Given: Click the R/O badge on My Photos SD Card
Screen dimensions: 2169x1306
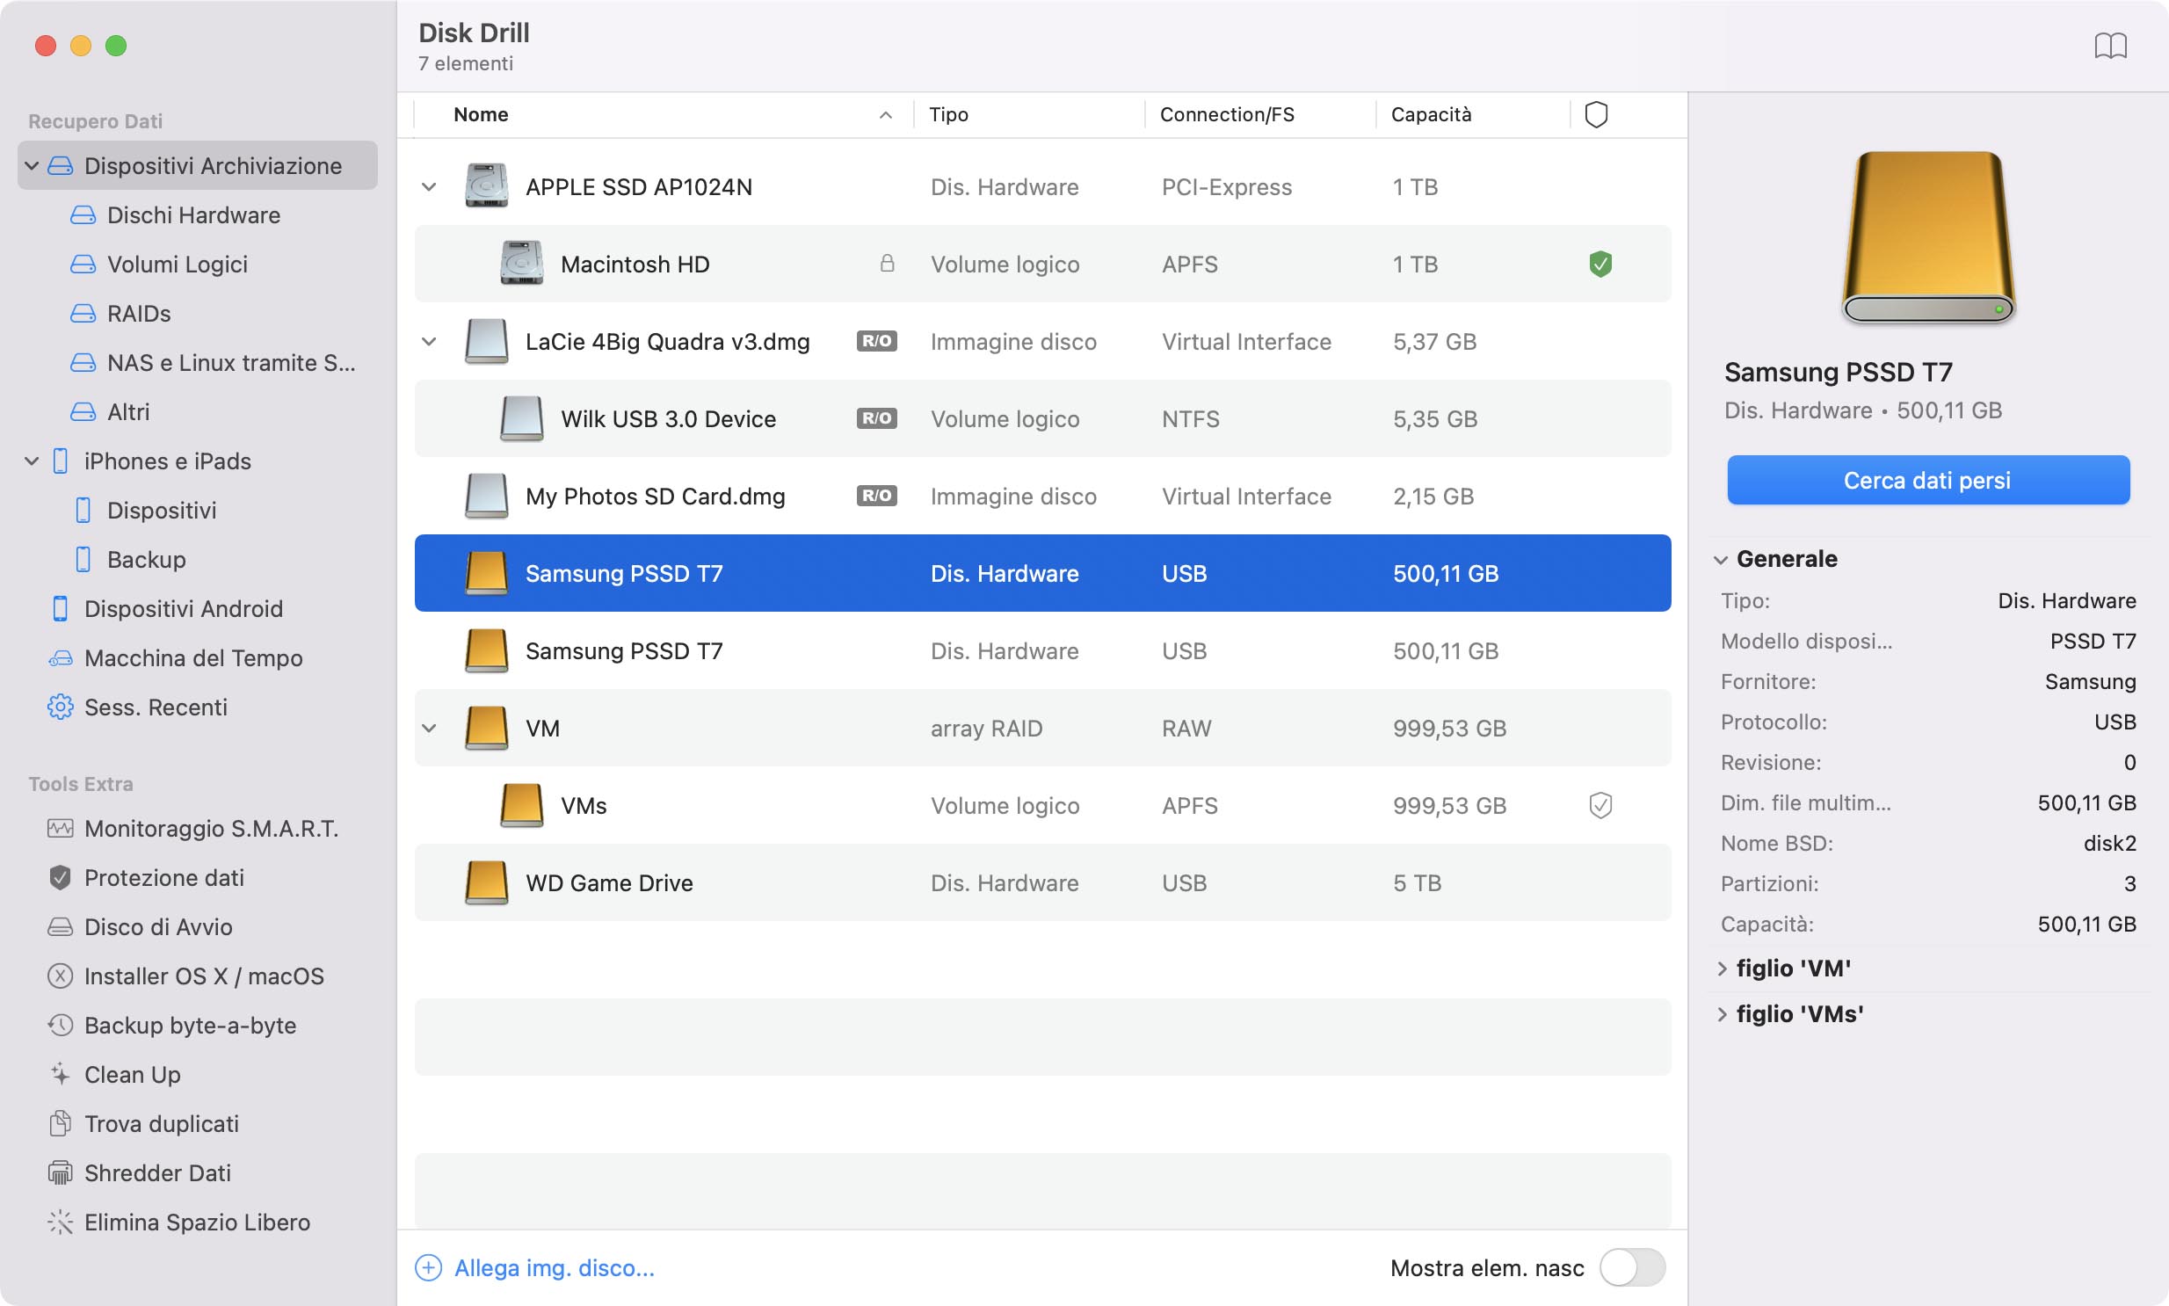Looking at the screenshot, I should (x=876, y=496).
